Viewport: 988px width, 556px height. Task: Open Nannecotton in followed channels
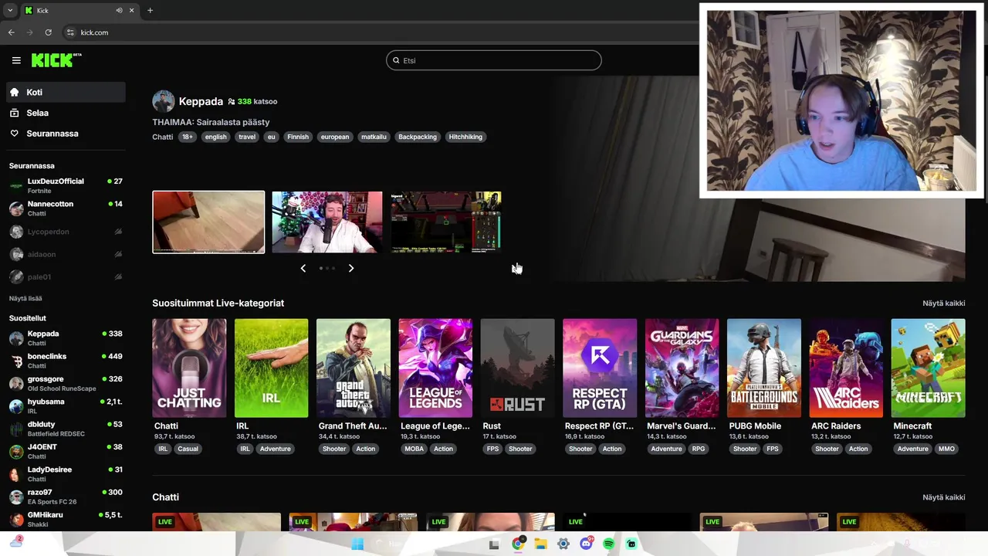[x=66, y=208]
